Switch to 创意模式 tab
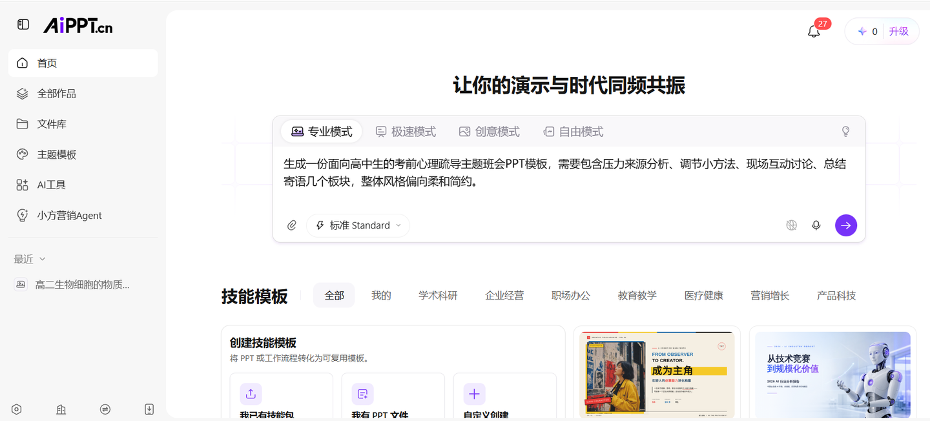 click(489, 132)
